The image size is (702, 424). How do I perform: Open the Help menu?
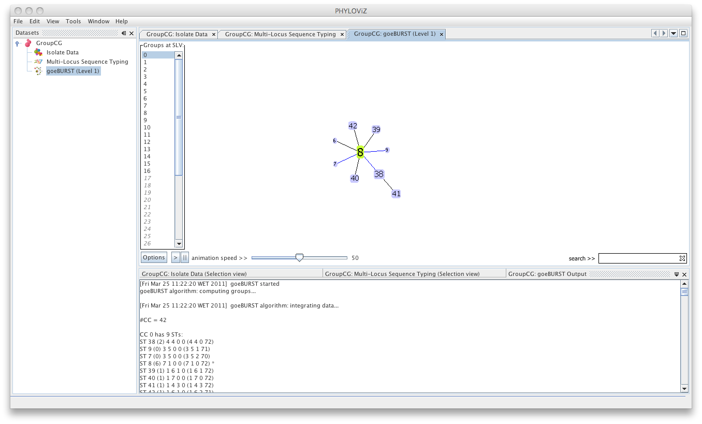[x=122, y=21]
